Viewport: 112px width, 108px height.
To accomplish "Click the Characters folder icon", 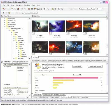I will pos(7,19).
